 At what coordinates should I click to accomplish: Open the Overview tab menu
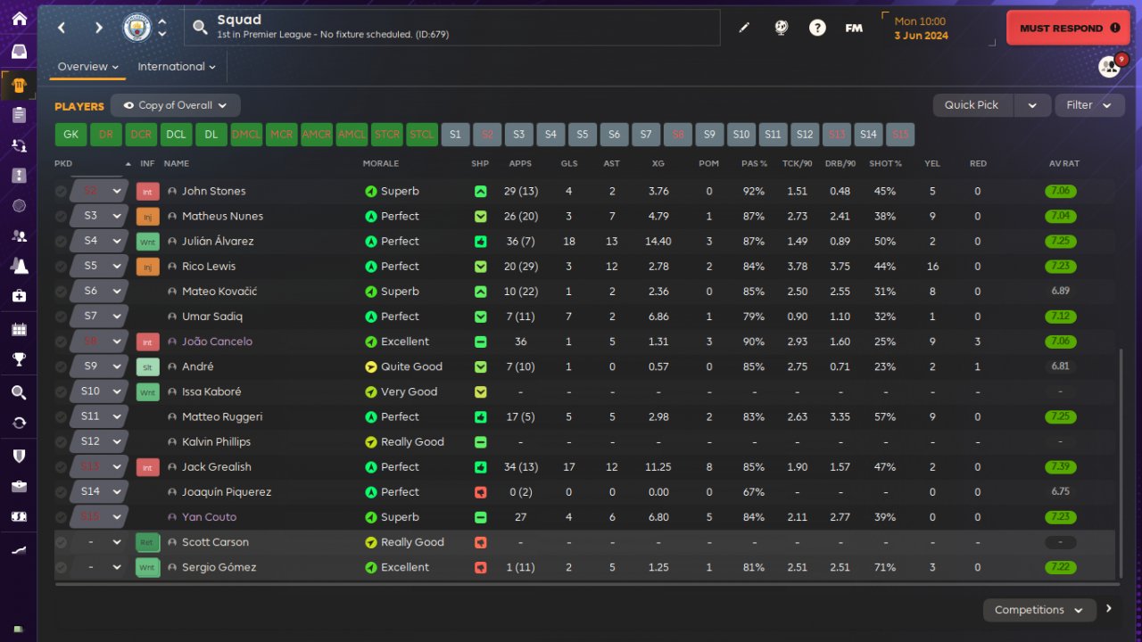click(x=88, y=67)
